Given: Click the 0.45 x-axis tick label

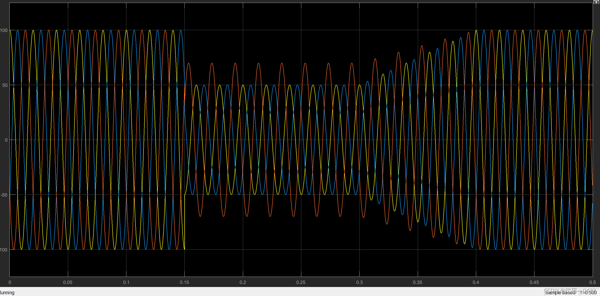Looking at the screenshot, I should click(x=534, y=282).
